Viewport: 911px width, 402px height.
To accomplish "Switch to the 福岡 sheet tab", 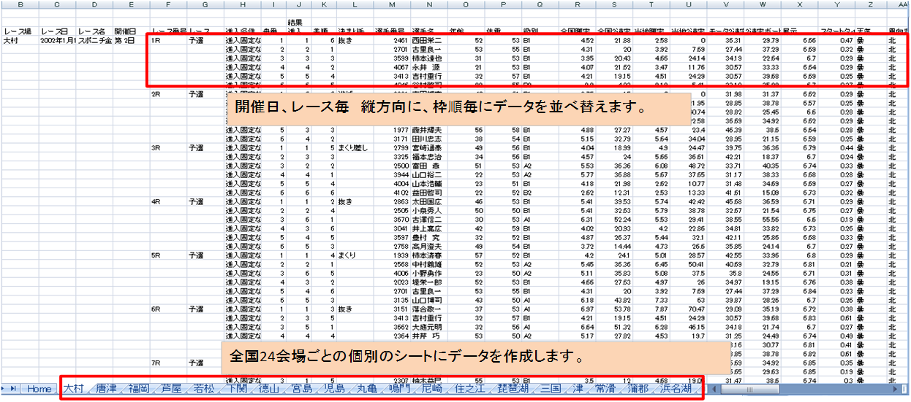I will tap(140, 389).
